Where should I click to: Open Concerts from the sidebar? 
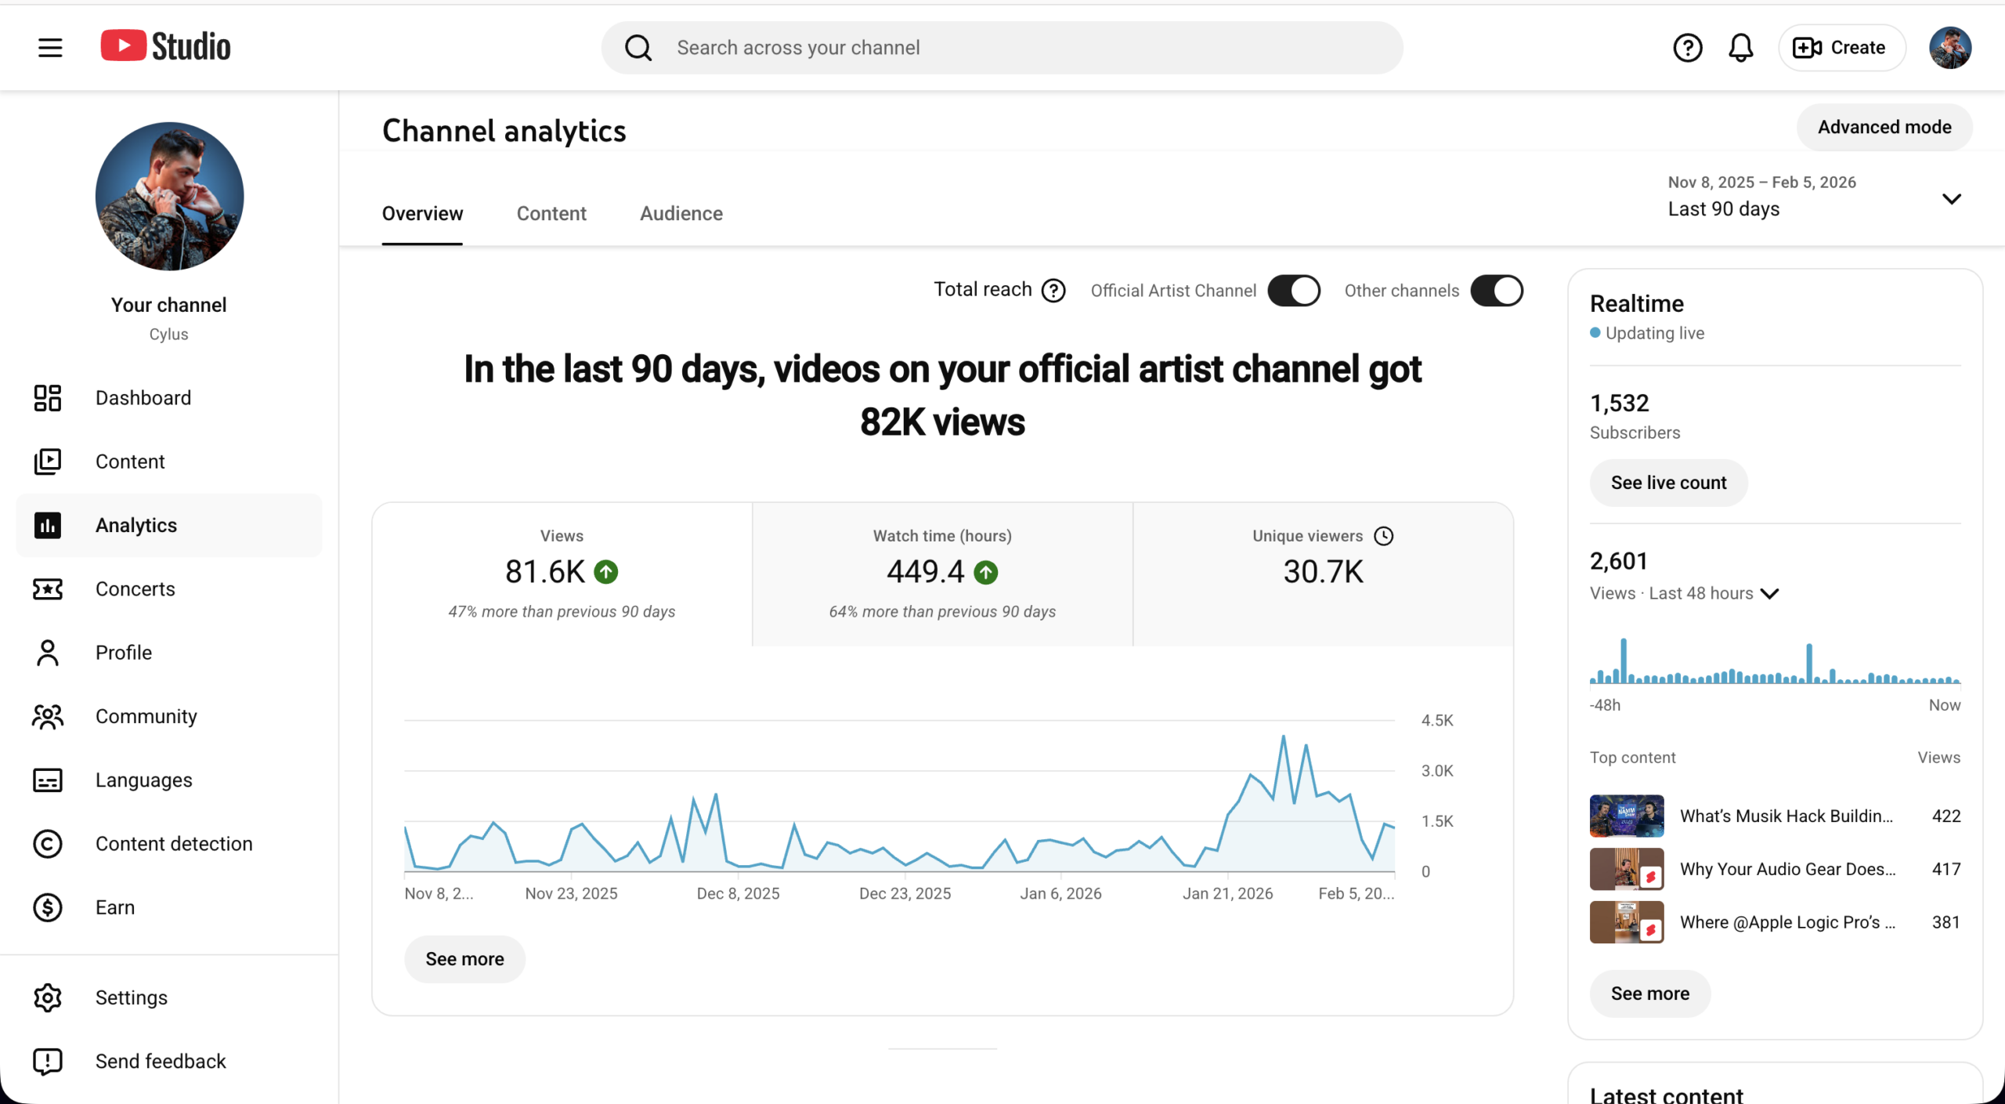169,588
